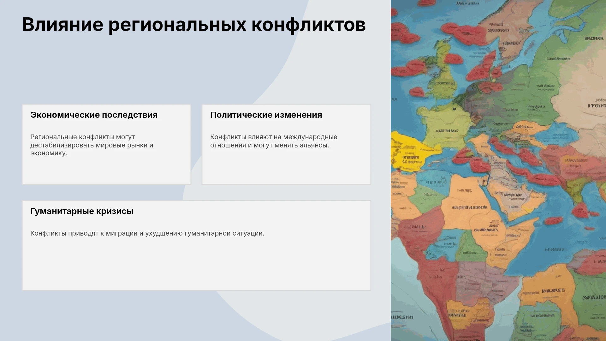Click the light curved background shape
This screenshot has height=341, width=606.
pyautogui.click(x=341, y=63)
